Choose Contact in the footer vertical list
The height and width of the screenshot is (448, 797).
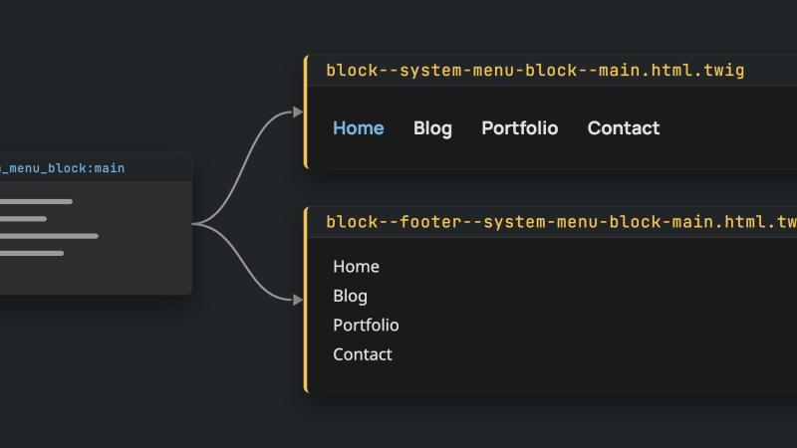click(x=362, y=354)
